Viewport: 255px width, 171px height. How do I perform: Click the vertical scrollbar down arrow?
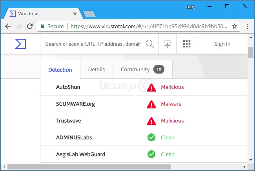[251, 160]
